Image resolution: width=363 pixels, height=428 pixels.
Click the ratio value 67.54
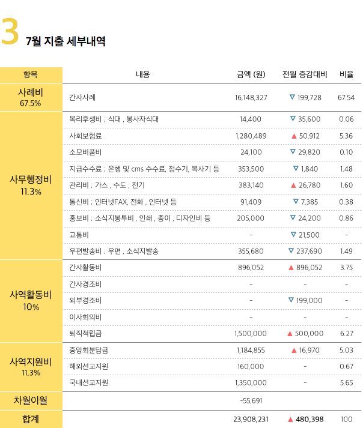pos(346,98)
